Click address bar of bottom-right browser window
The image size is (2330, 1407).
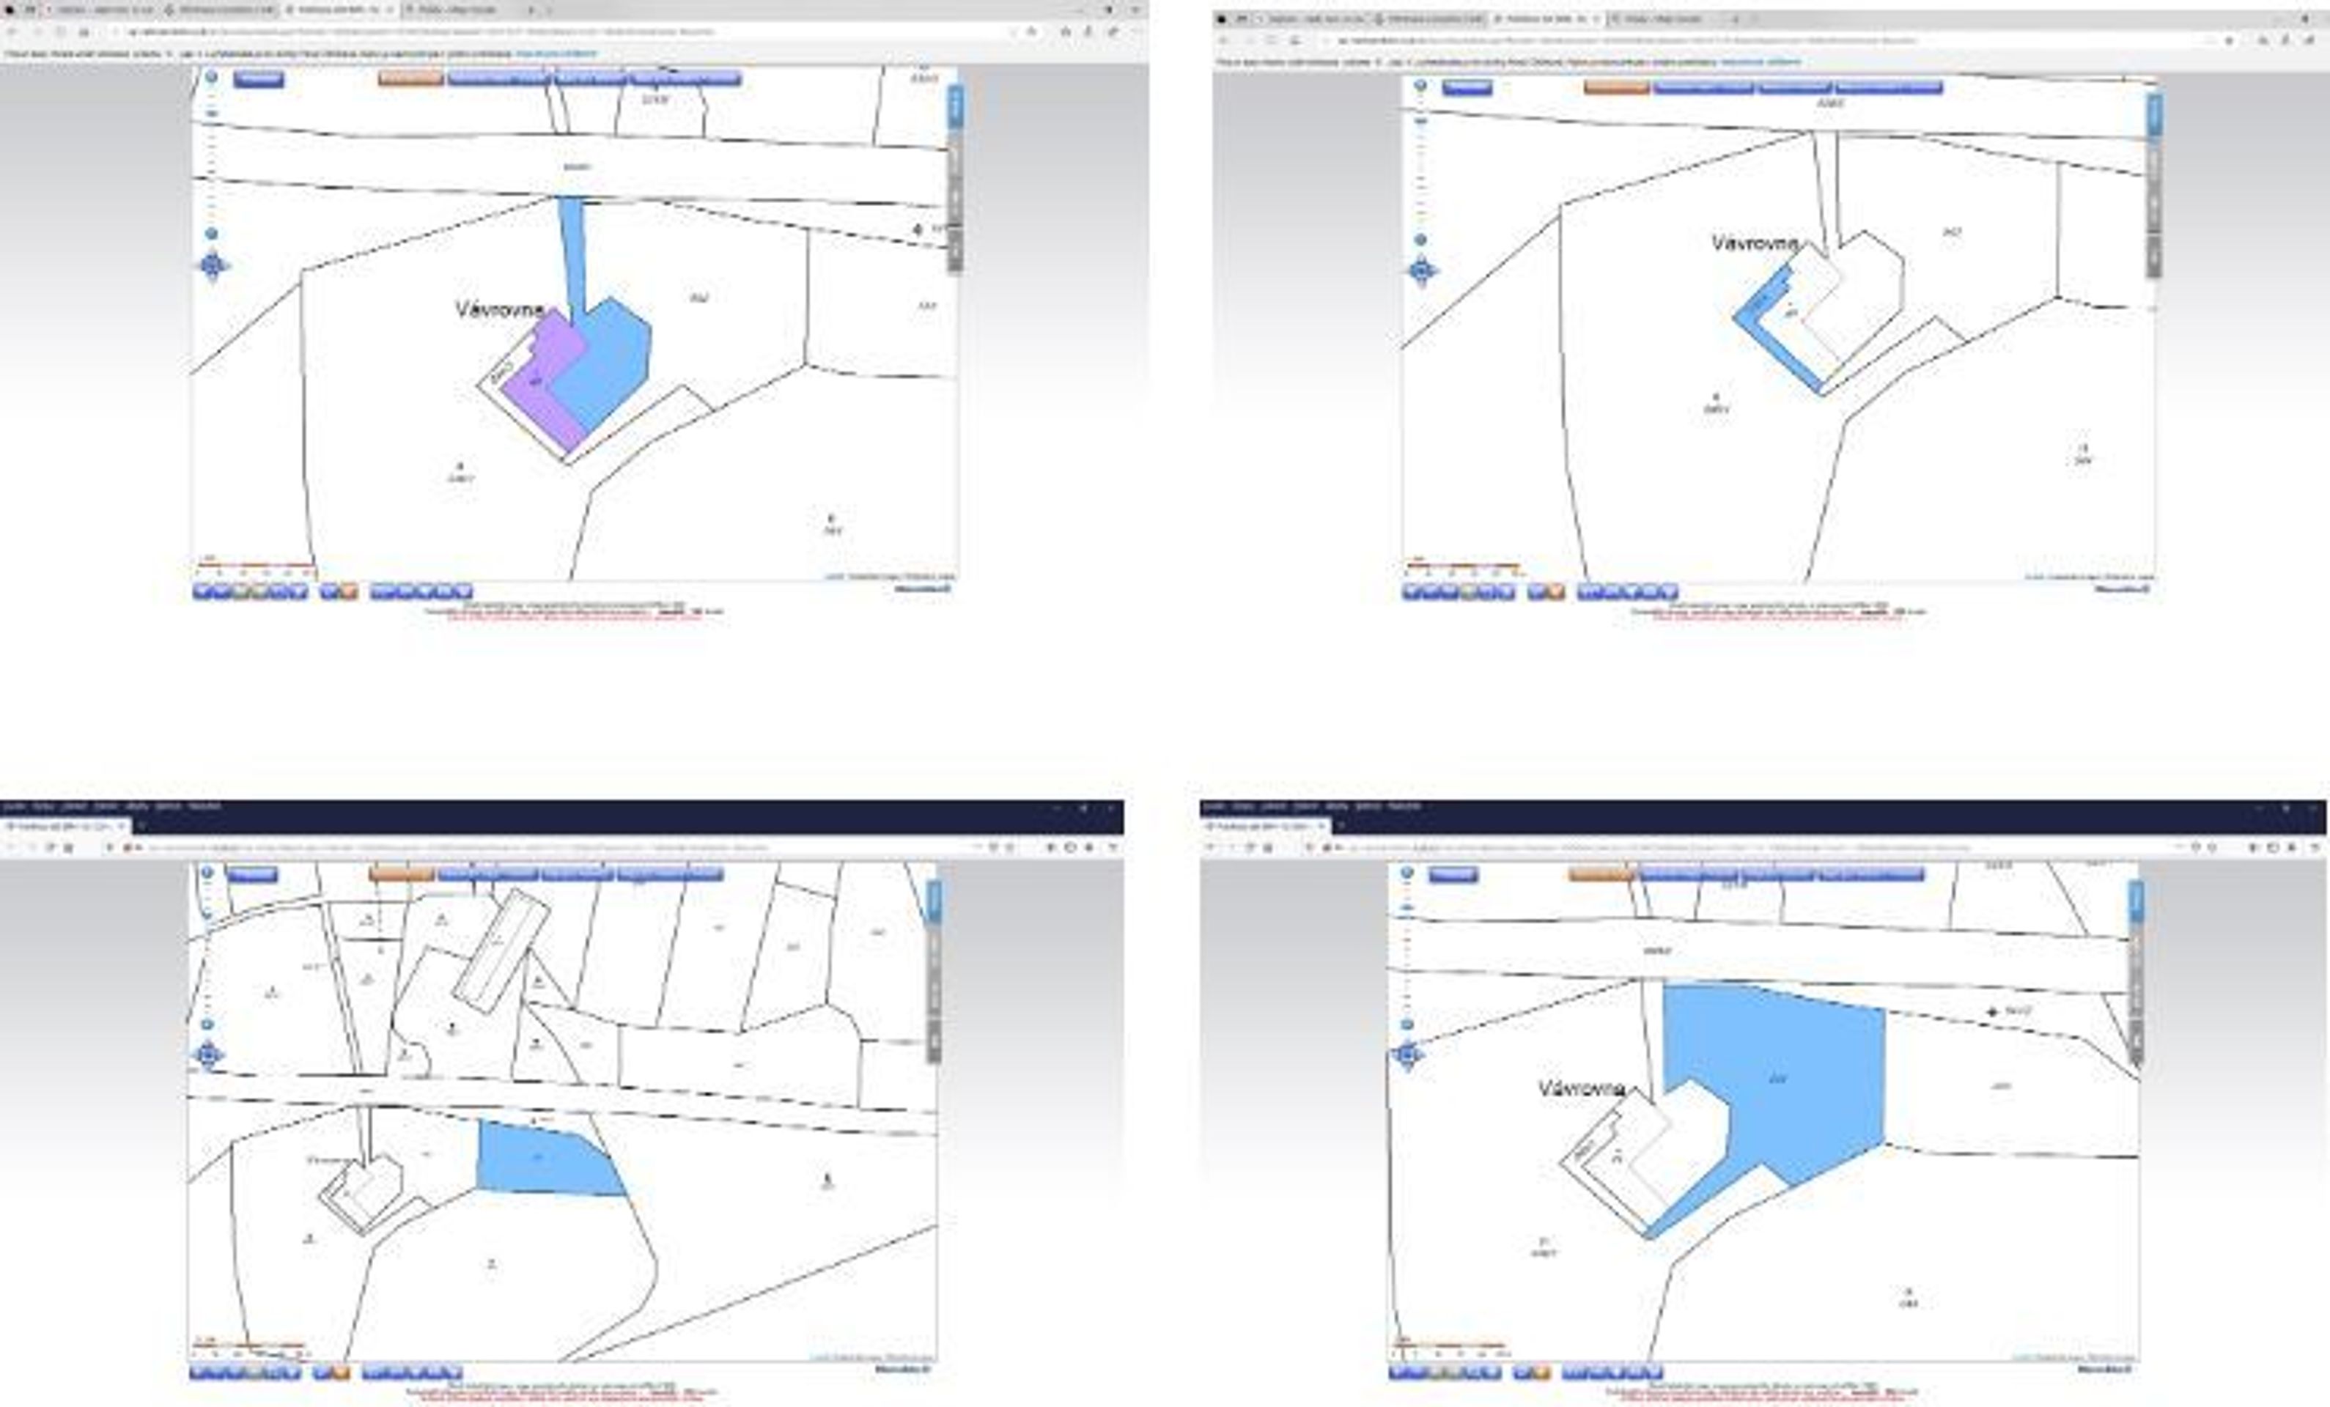pyautogui.click(x=1759, y=847)
